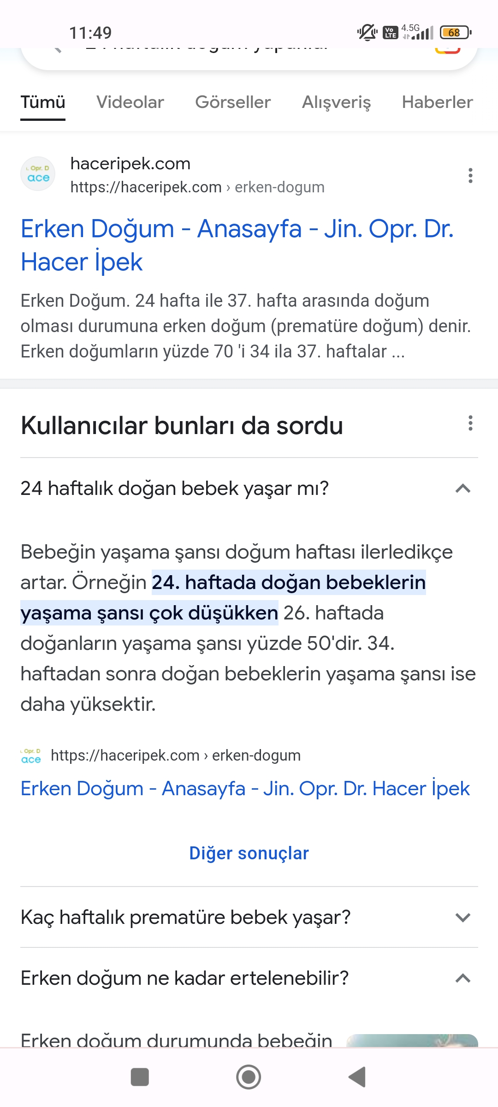Collapse the "24 haftalık doğan bebek yaşar mı?" question

(462, 488)
